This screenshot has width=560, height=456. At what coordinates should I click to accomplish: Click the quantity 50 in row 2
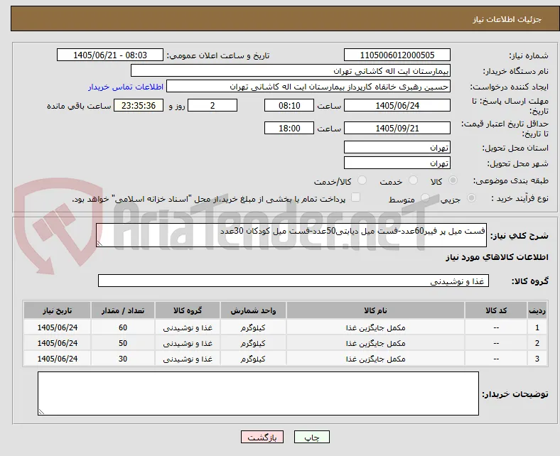click(x=123, y=343)
